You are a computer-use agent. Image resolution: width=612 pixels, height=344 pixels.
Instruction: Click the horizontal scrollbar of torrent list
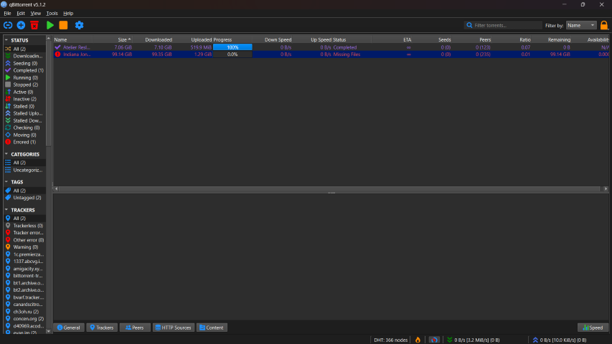[330, 188]
